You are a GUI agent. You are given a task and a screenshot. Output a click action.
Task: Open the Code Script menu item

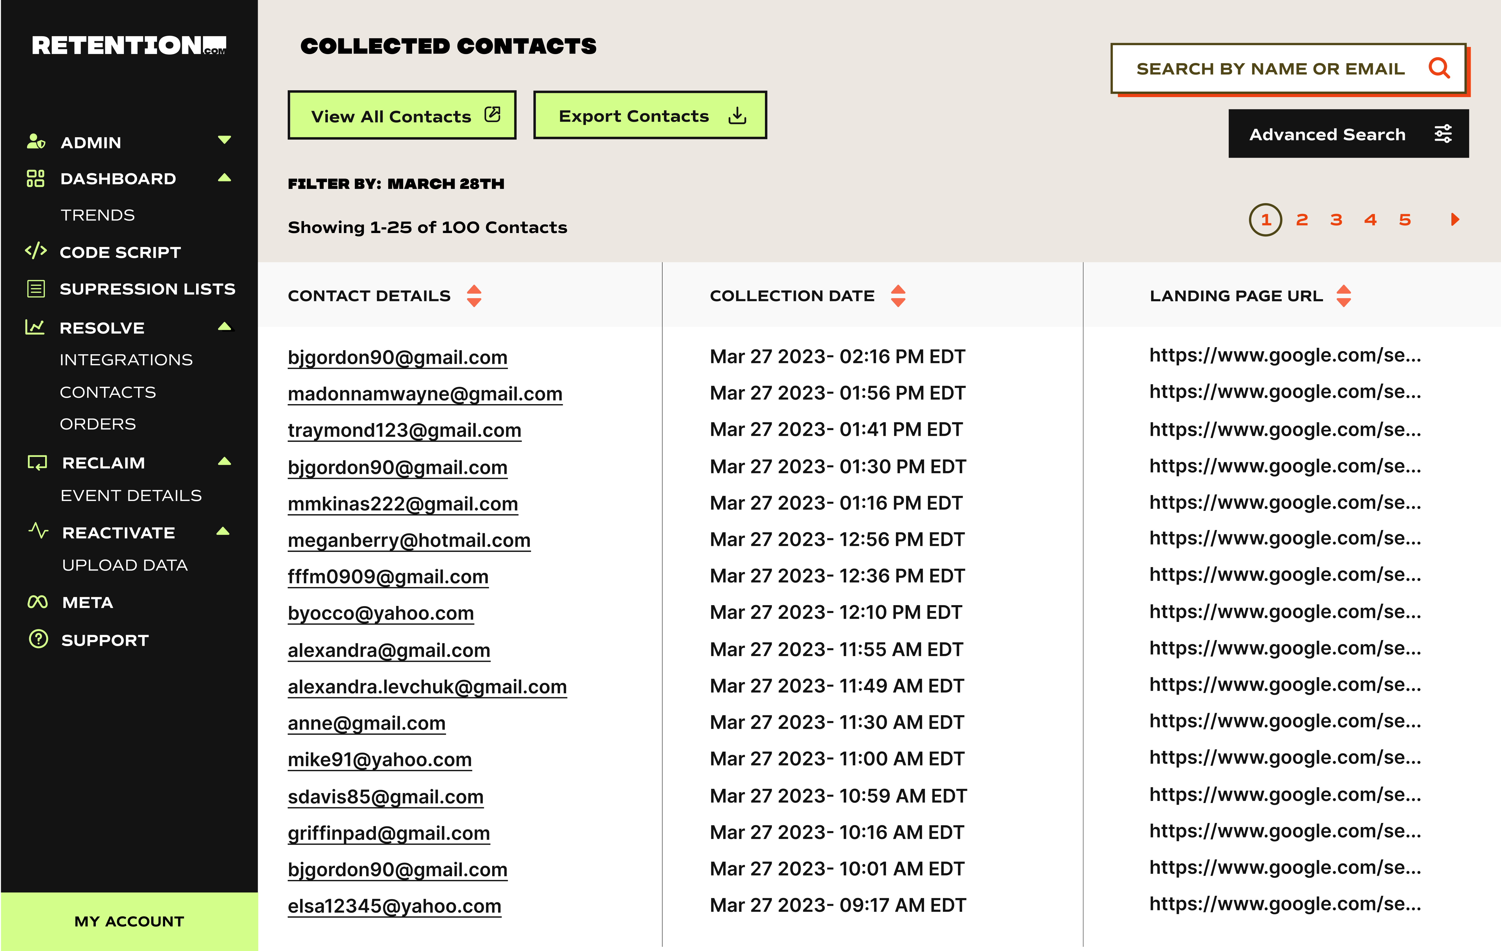(120, 252)
